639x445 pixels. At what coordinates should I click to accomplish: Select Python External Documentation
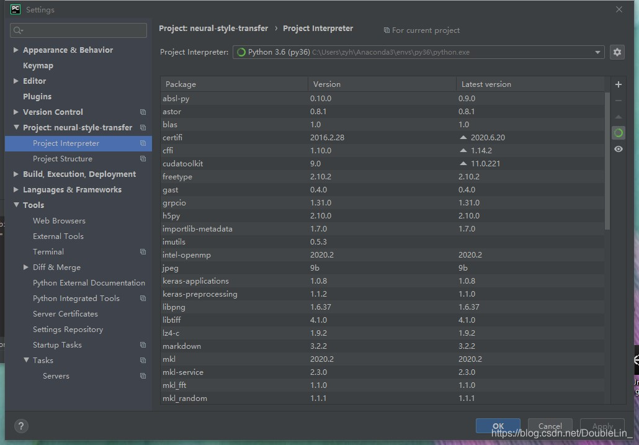(x=89, y=283)
